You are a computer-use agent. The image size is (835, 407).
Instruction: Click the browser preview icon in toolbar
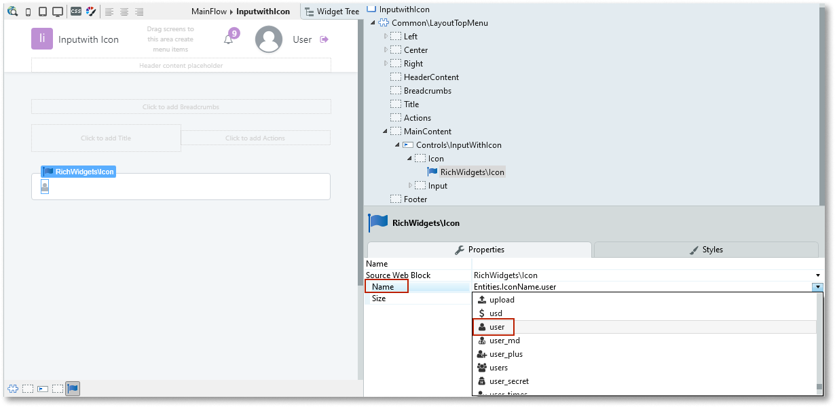click(12, 12)
